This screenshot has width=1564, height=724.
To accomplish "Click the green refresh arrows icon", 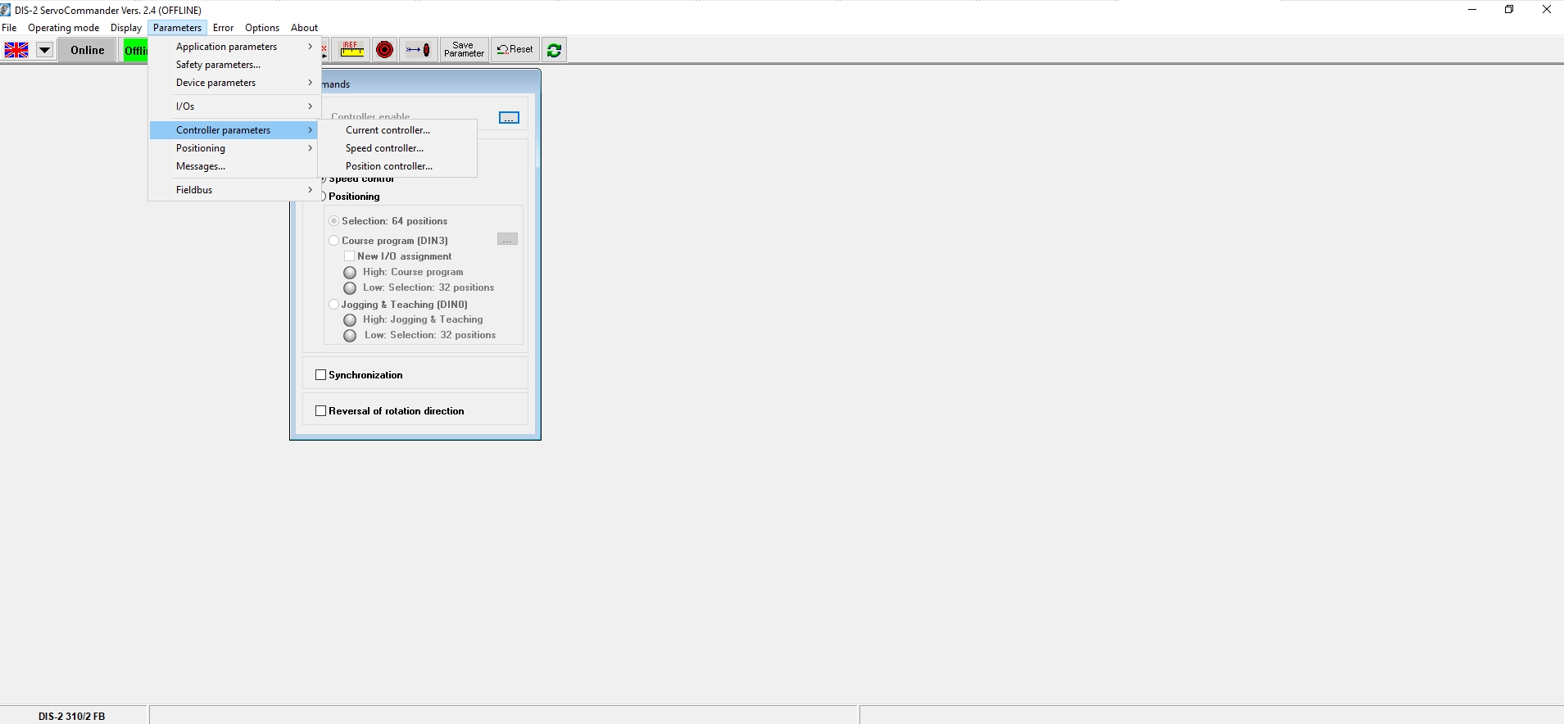I will coord(554,50).
